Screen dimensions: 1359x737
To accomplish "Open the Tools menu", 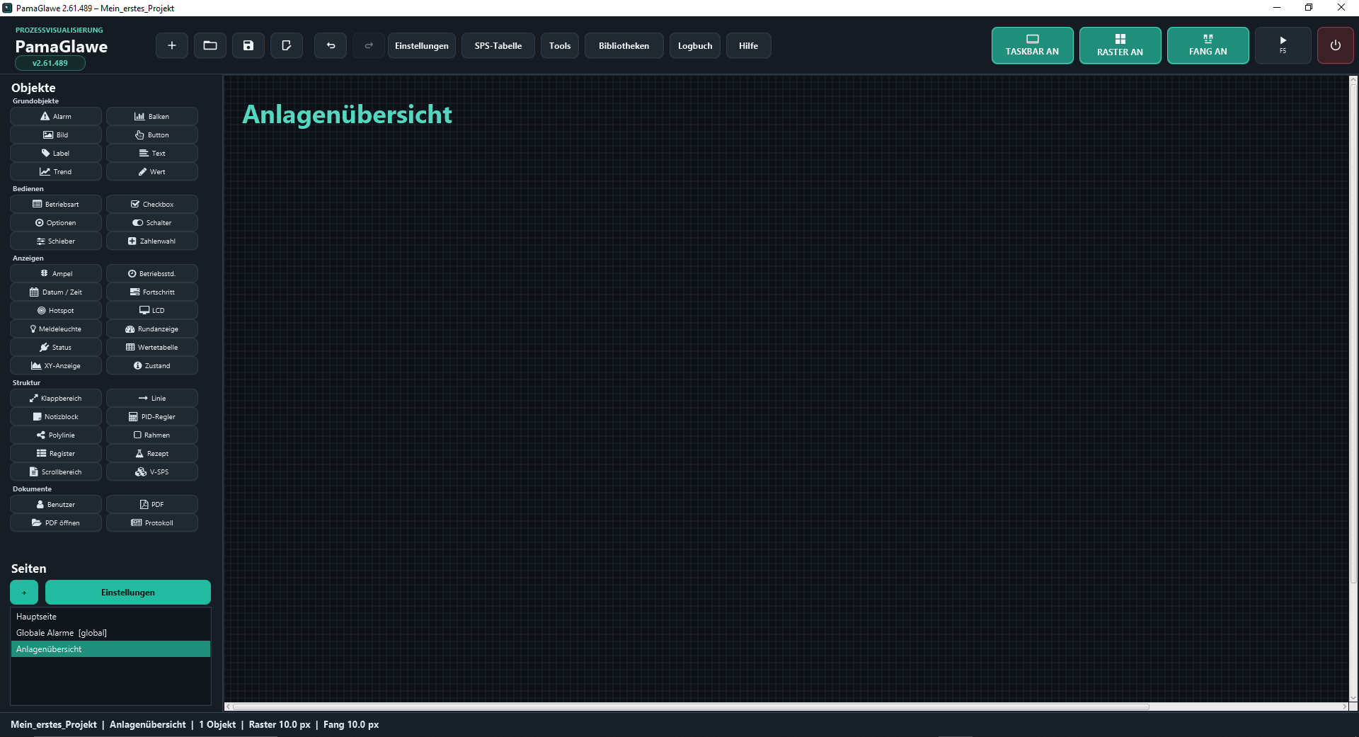I will 560,45.
